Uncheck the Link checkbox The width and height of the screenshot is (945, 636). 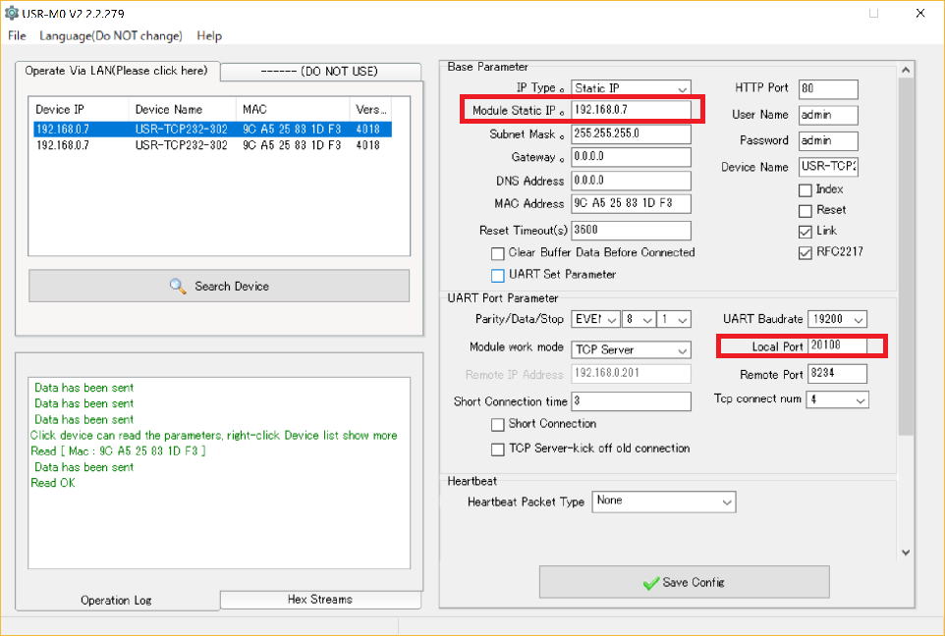point(806,232)
